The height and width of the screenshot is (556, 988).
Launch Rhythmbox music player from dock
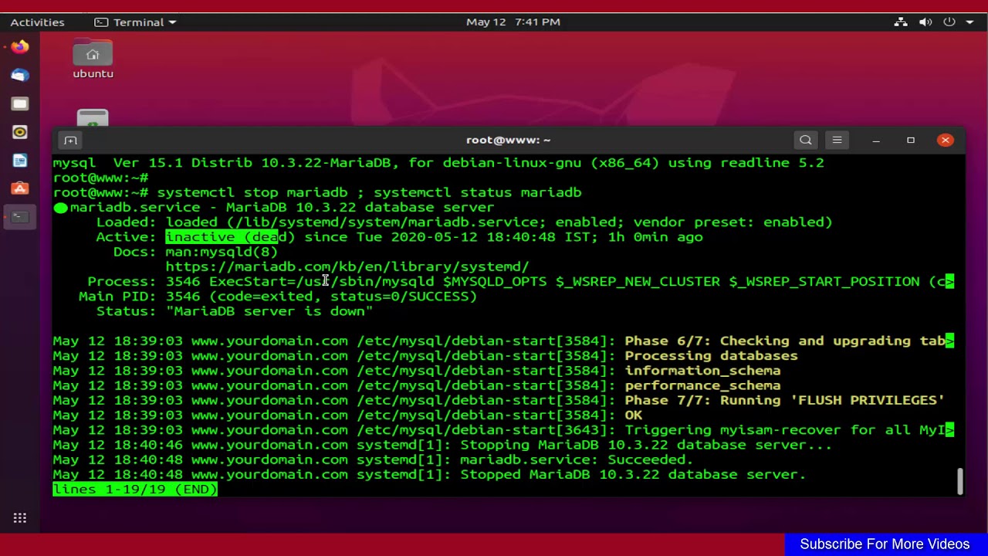point(20,132)
